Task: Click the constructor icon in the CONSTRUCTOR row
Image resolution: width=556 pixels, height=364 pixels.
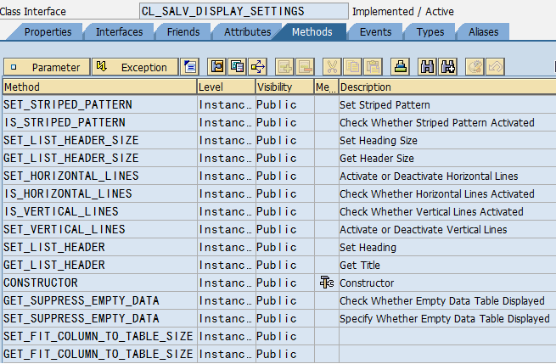Action: 327,283
